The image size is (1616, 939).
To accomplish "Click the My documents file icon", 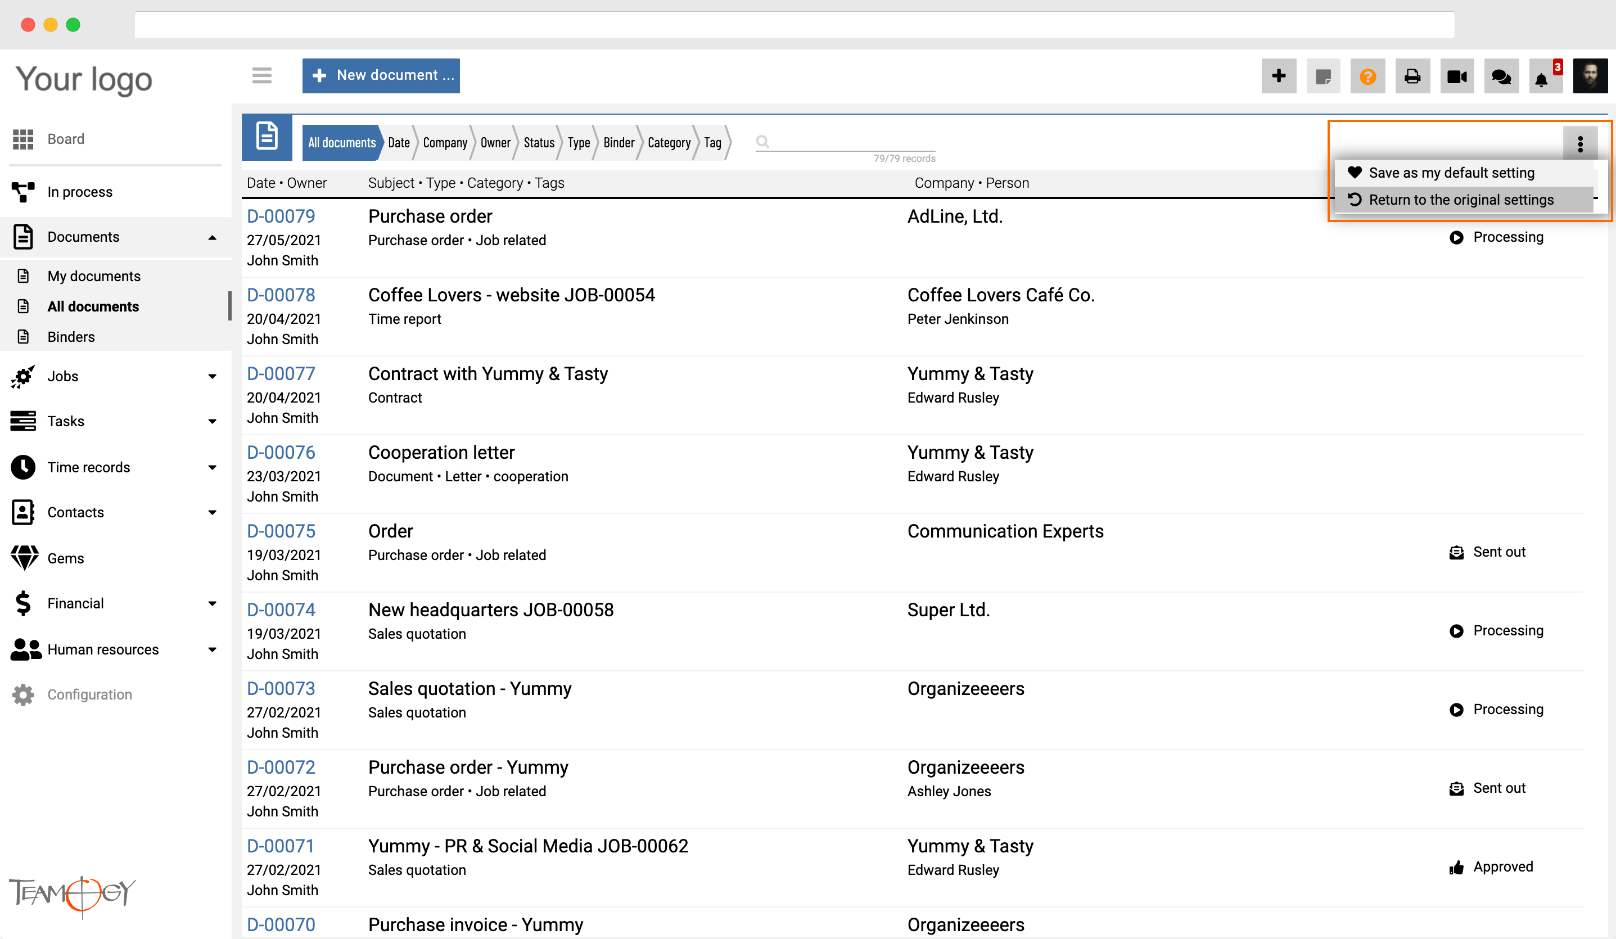I will [x=23, y=276].
